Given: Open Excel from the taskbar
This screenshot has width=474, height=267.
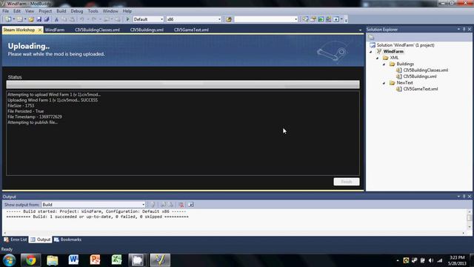Looking at the screenshot, I should (116, 260).
